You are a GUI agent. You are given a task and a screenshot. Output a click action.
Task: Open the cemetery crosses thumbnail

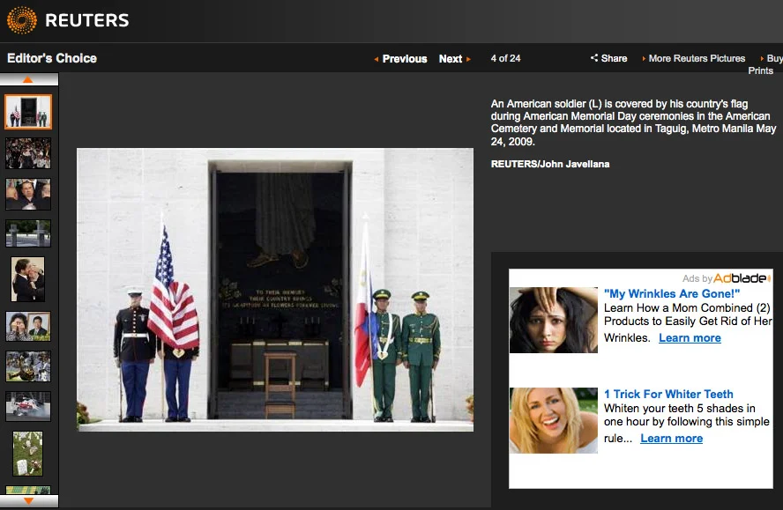(x=28, y=233)
